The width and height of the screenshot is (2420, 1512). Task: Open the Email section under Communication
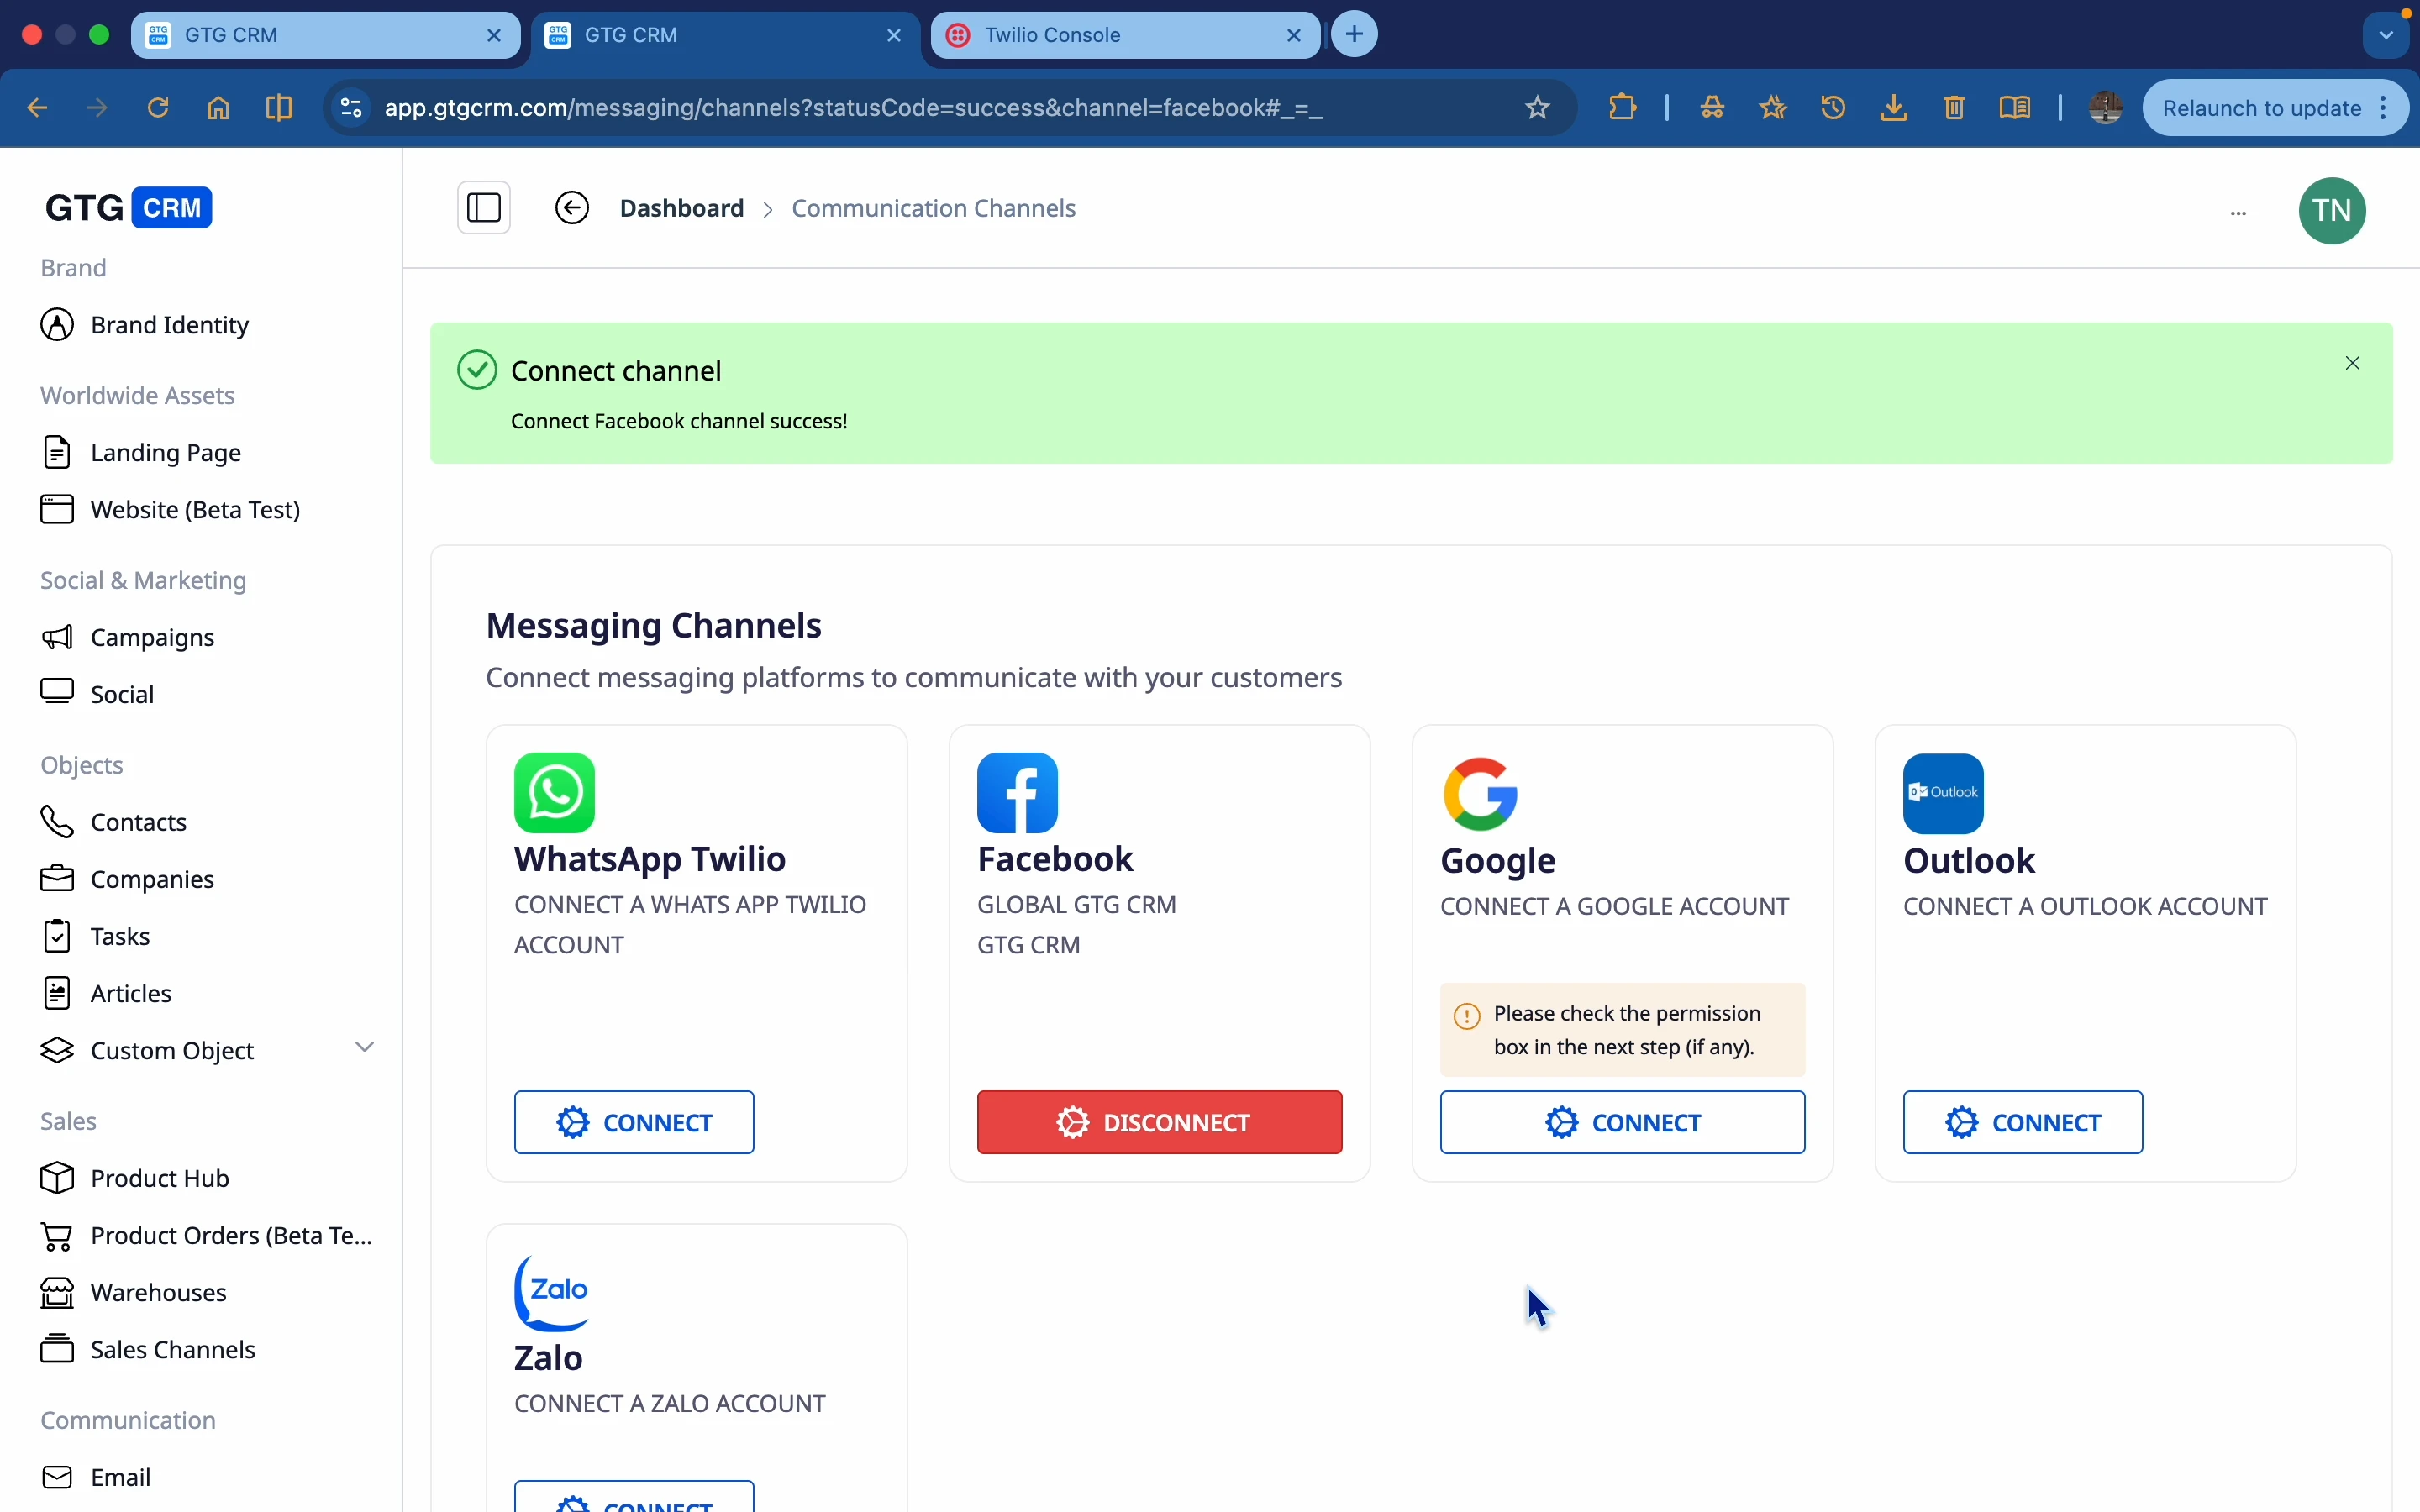click(x=122, y=1476)
